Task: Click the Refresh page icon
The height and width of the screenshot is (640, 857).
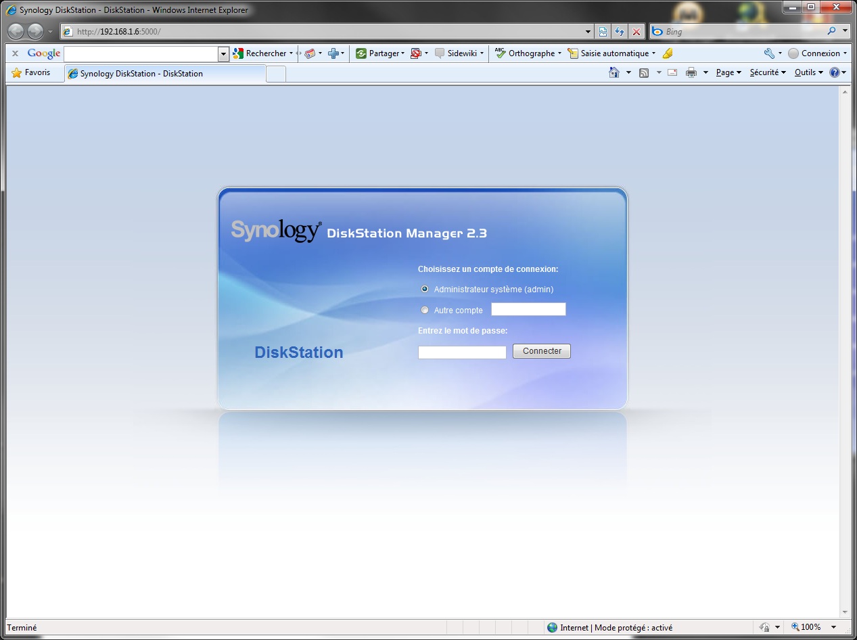Action: click(620, 32)
